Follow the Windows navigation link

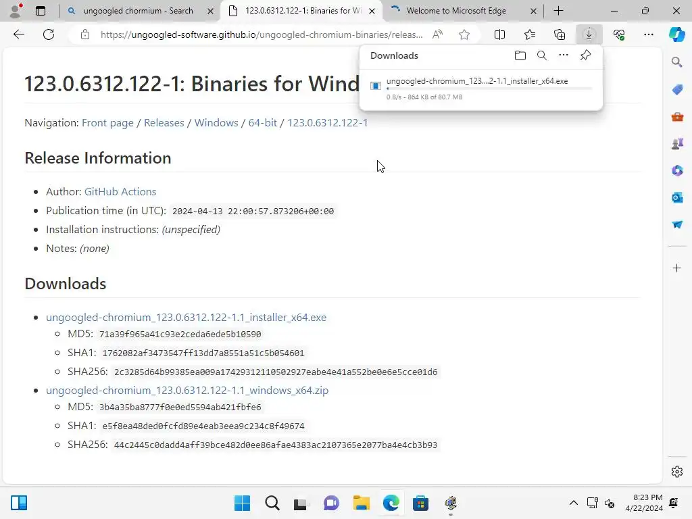[x=216, y=123]
